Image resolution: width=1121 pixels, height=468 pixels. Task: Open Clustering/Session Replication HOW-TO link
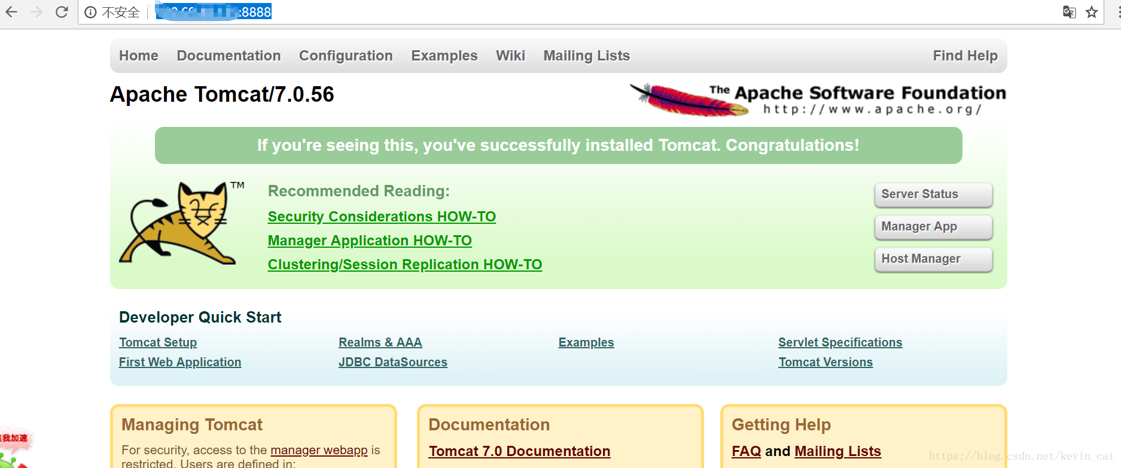coord(405,265)
